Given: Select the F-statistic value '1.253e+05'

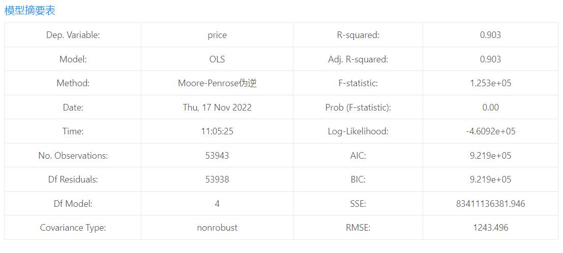Looking at the screenshot, I should pyautogui.click(x=490, y=83).
